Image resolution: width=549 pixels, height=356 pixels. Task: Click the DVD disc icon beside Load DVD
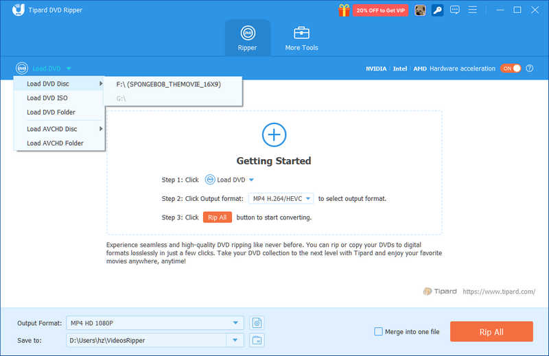22,69
